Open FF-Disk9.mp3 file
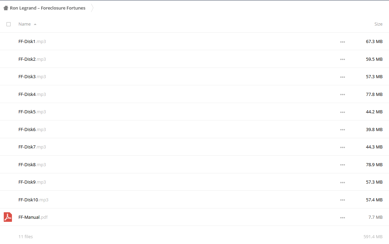 coord(32,182)
